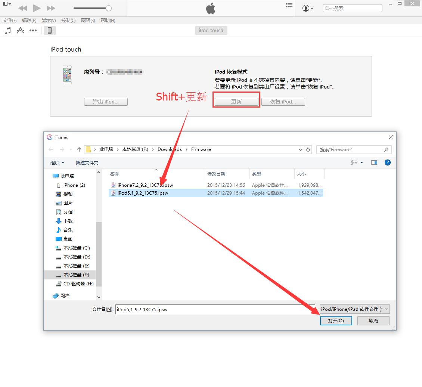Select 音乐 folder in navigation tree
This screenshot has height=387, width=422.
(x=64, y=230)
